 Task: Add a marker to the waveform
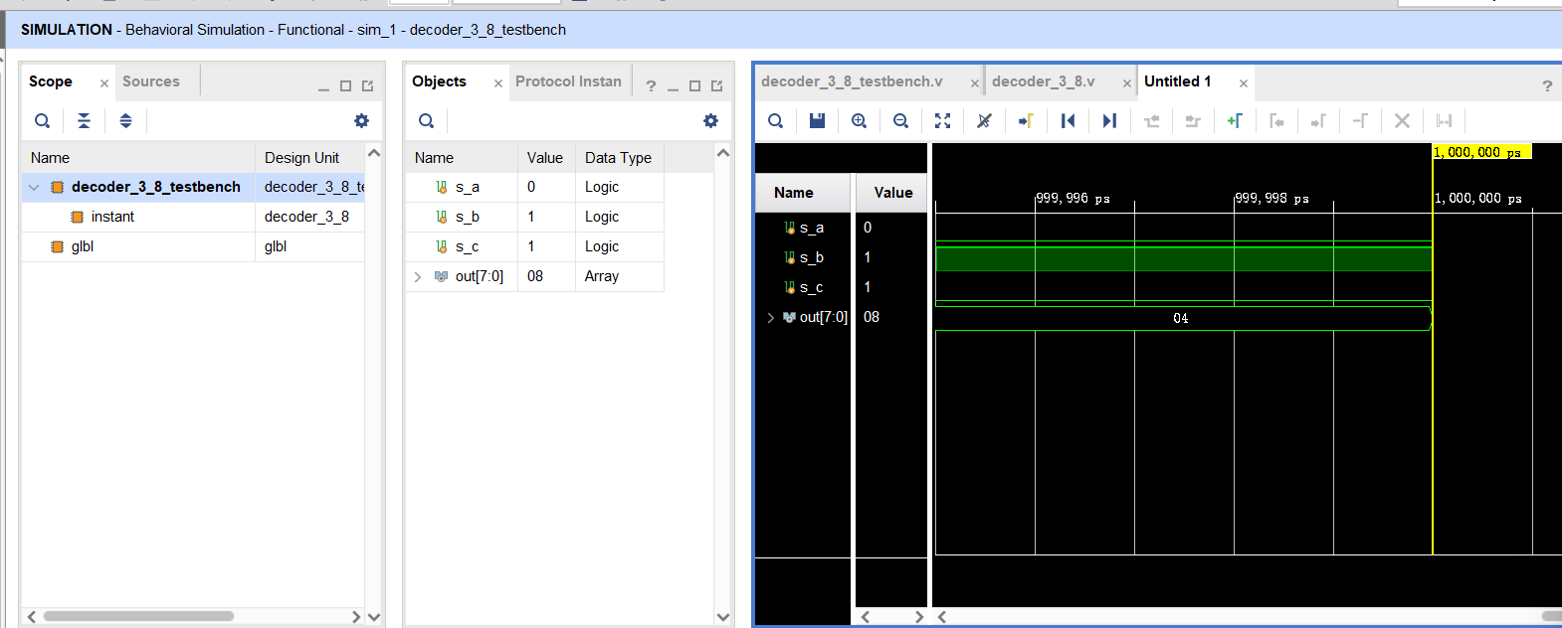pos(1235,120)
